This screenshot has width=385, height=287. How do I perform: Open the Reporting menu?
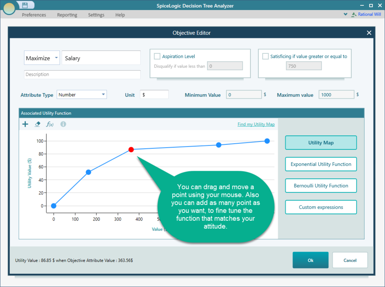click(67, 15)
